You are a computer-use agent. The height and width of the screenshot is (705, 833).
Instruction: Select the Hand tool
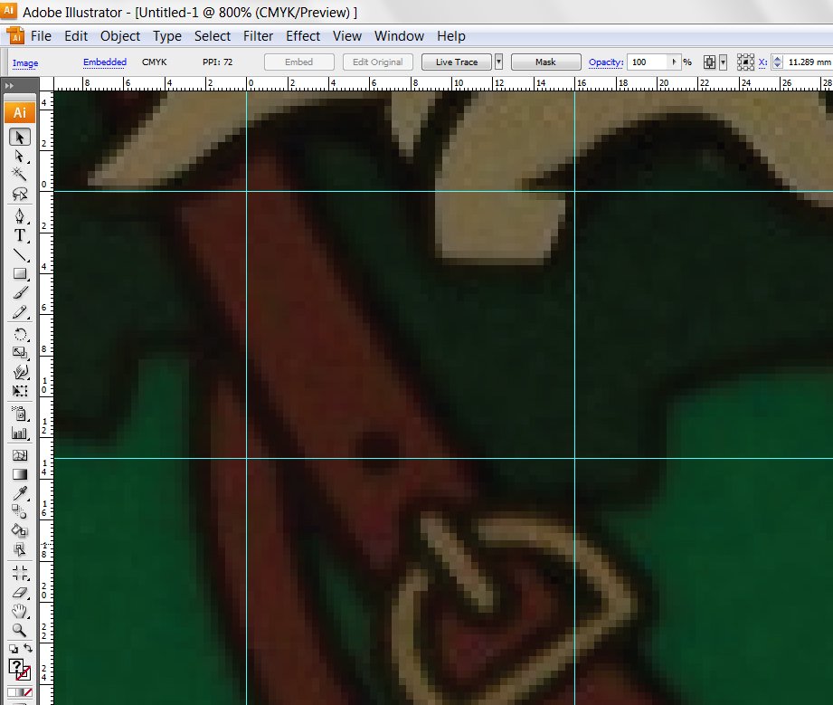[19, 612]
